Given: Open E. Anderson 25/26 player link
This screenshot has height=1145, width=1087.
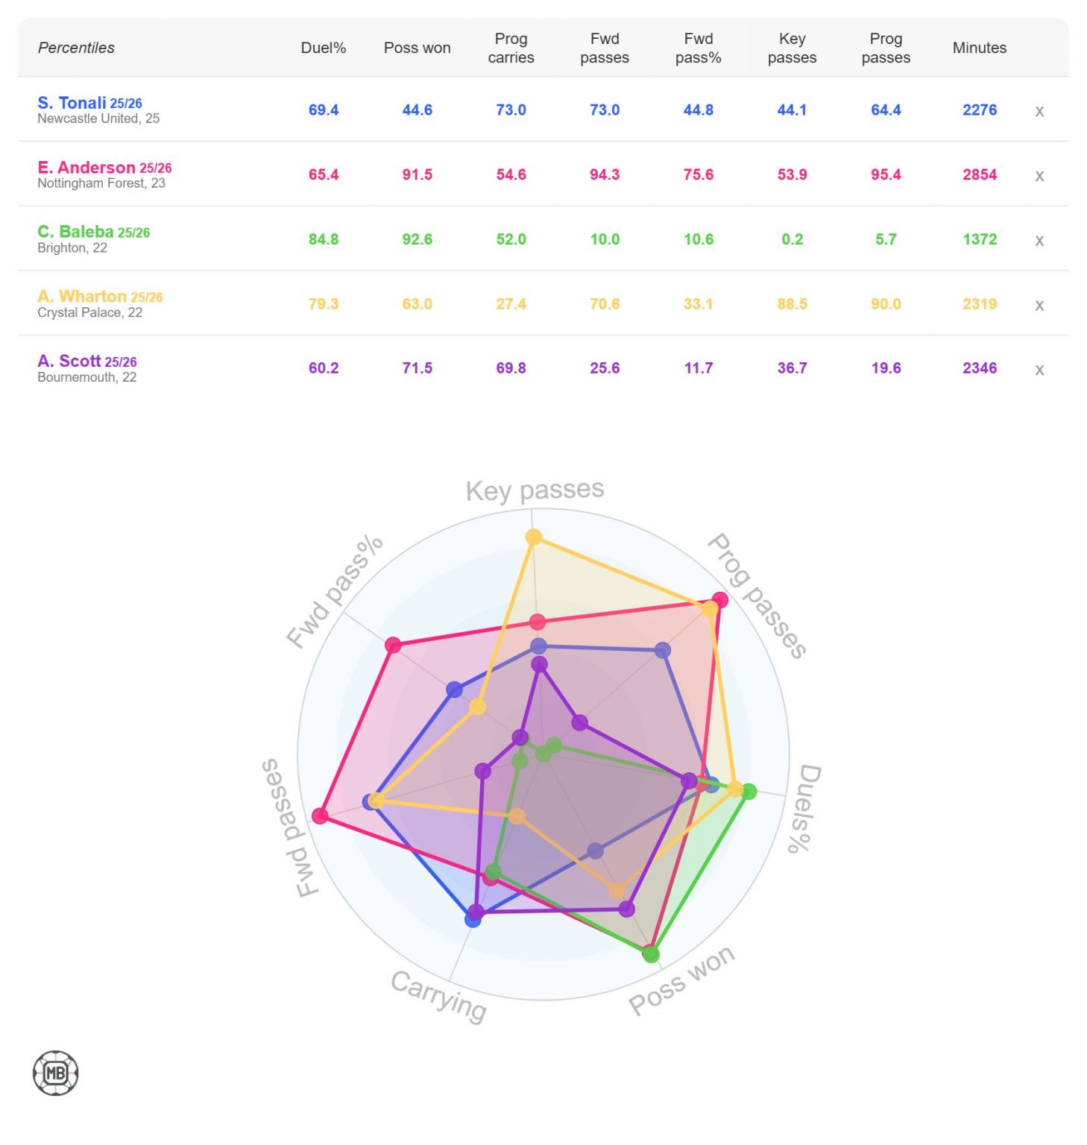Looking at the screenshot, I should pyautogui.click(x=104, y=168).
